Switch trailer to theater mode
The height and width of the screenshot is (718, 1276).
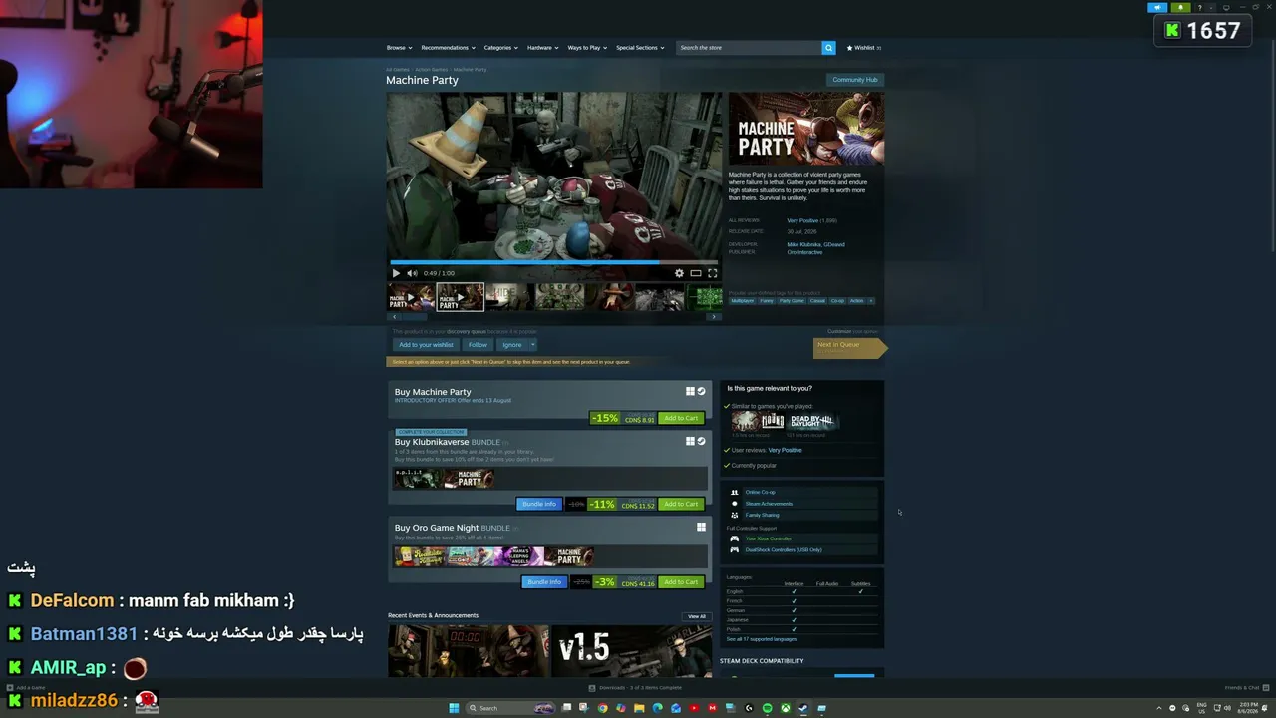696,273
